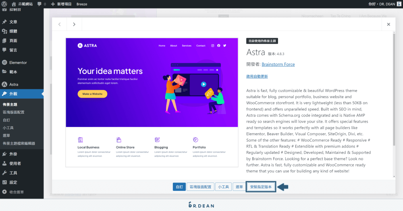Click the plus icon for 新增項目
403x211 pixels.
[x=53, y=4]
